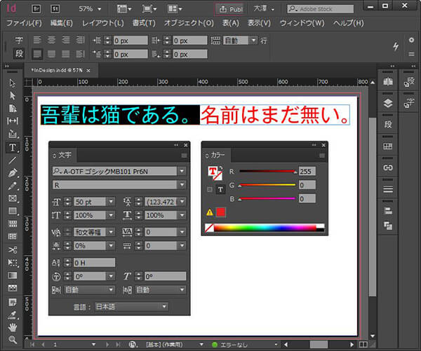
Task: Expand the font family dropdown
Action: click(182, 171)
